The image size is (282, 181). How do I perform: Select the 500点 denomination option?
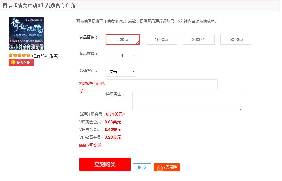click(x=123, y=39)
